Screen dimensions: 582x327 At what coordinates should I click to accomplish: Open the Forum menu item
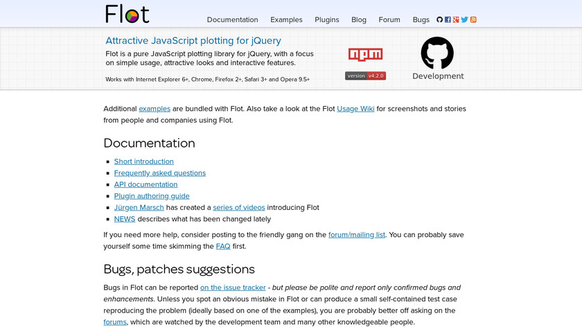coord(389,19)
